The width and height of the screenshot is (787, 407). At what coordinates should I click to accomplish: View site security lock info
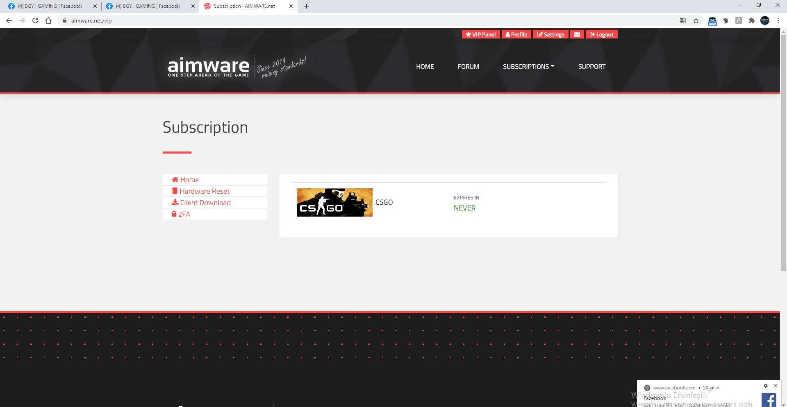[x=65, y=20]
